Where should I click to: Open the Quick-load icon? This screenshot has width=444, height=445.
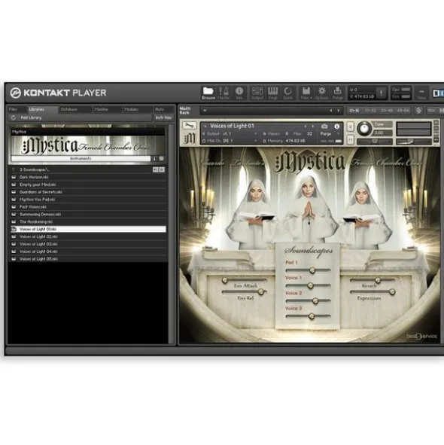coord(287,93)
